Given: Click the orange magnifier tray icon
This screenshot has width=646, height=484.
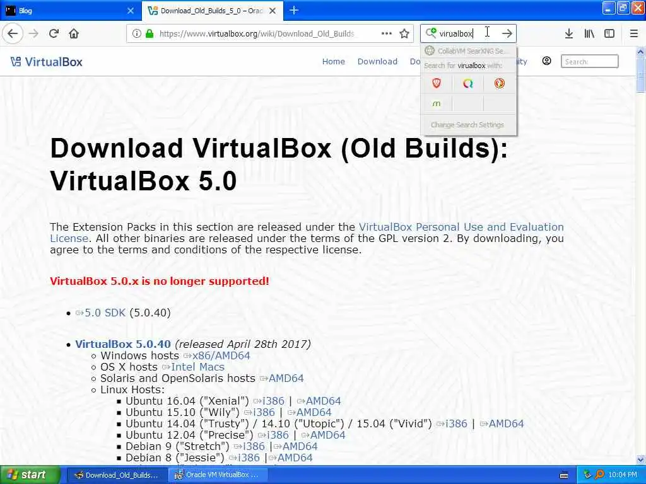Looking at the screenshot, I should coord(599,475).
